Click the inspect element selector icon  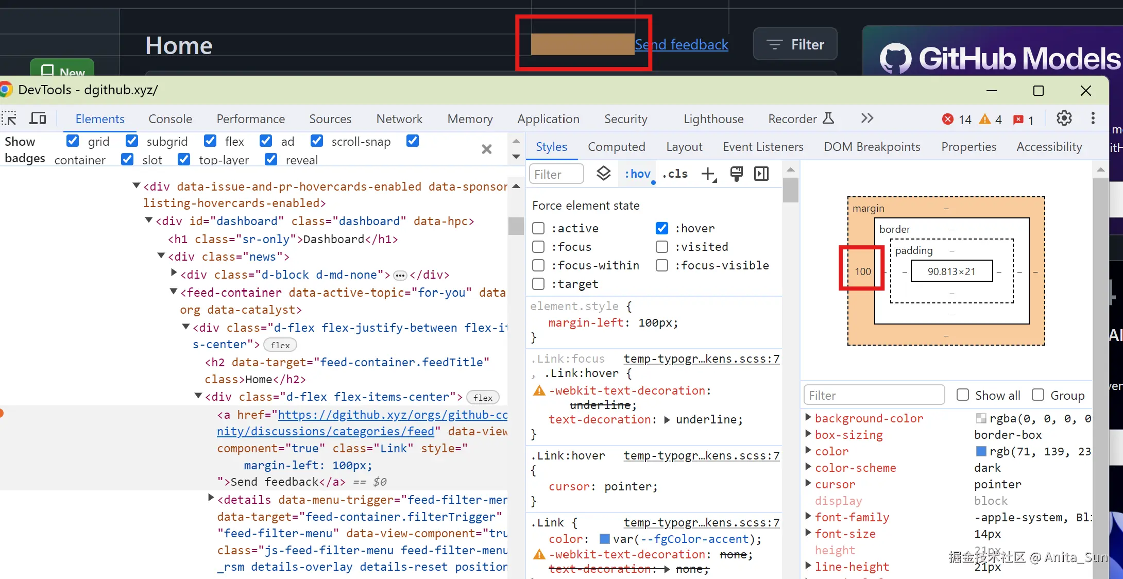click(9, 118)
